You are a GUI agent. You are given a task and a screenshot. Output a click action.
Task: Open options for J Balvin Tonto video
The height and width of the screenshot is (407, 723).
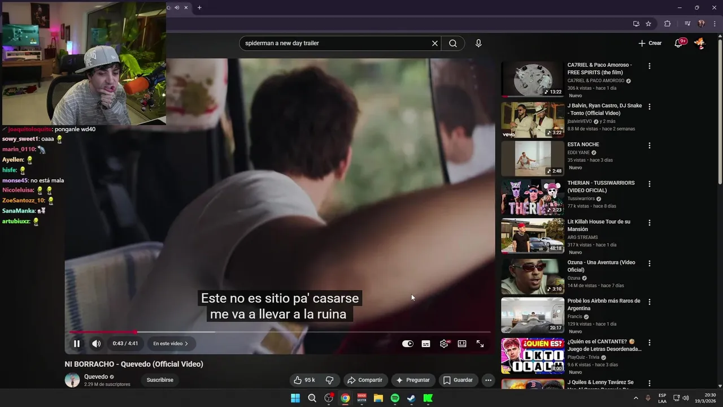649,107
